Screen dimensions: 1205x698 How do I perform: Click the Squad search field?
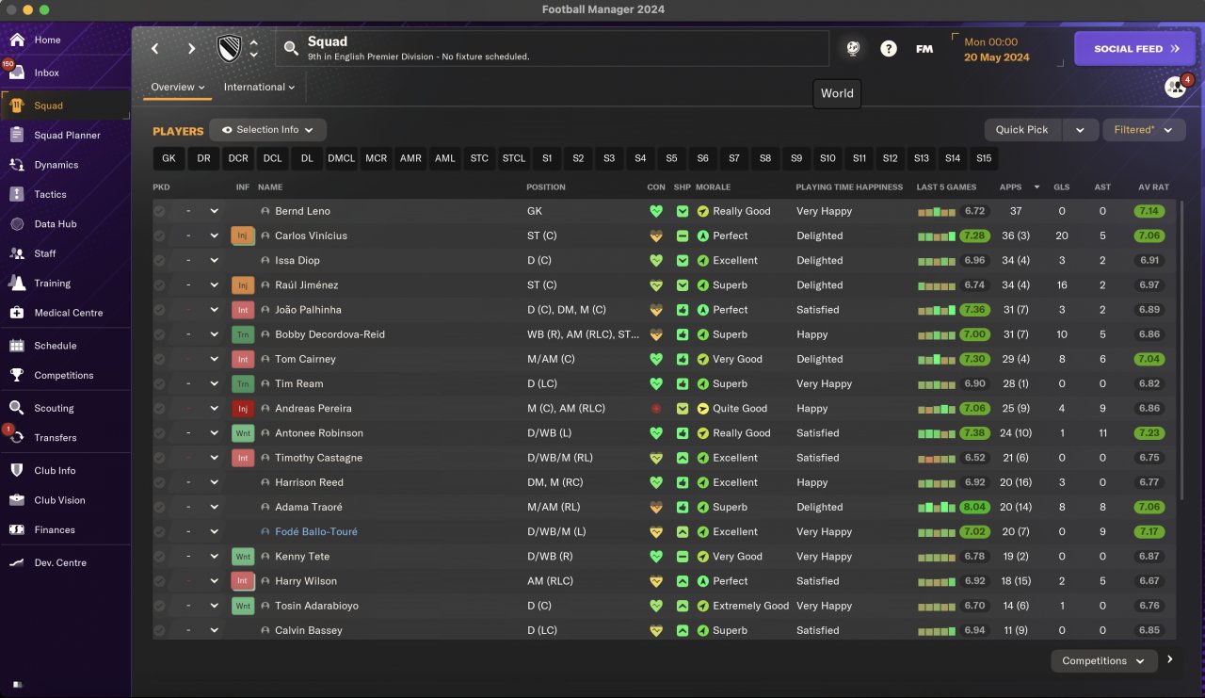[x=552, y=49]
